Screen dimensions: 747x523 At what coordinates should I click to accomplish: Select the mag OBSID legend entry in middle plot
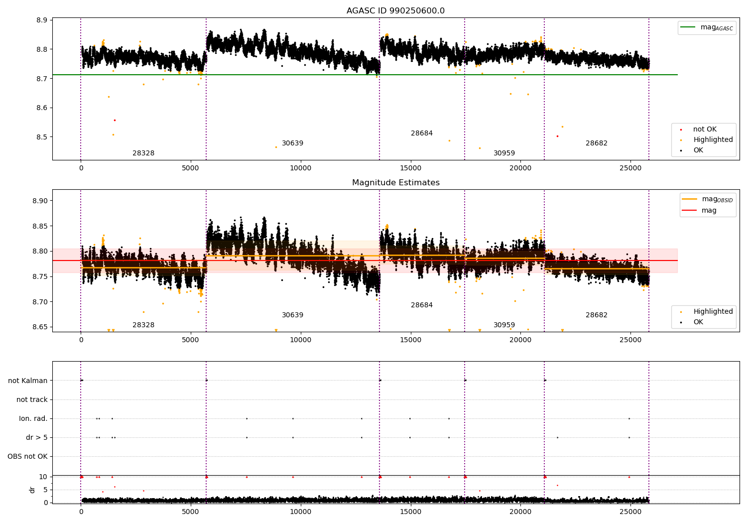[708, 199]
